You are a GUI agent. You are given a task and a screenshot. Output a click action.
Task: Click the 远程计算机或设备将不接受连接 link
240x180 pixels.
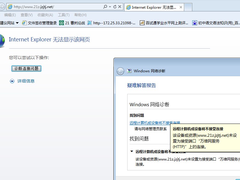[x=150, y=123]
